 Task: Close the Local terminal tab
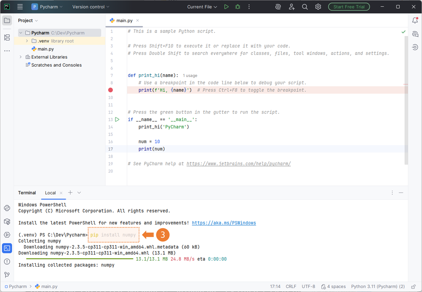coord(61,193)
